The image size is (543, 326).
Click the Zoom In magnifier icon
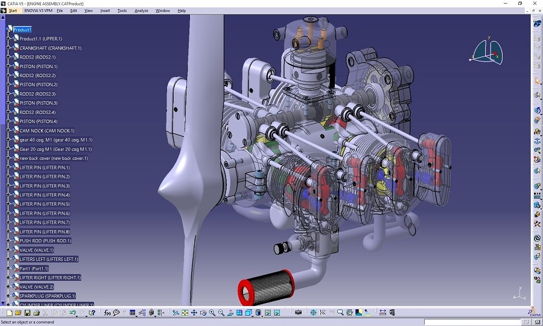[x=212, y=313]
